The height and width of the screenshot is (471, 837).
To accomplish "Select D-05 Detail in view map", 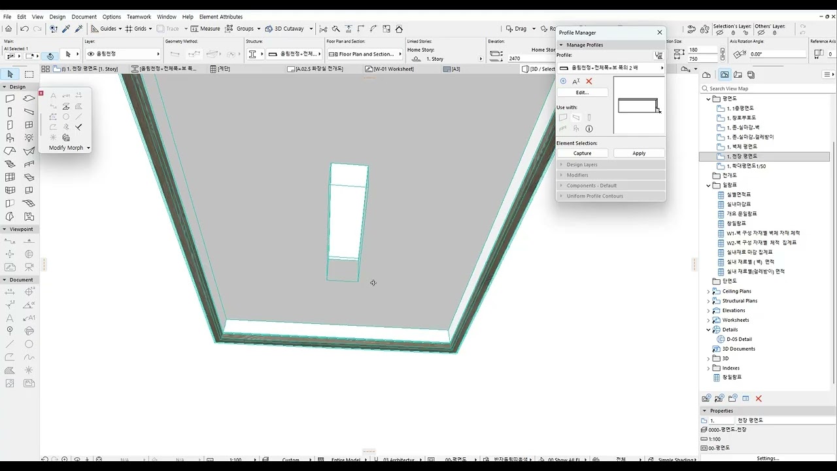I will click(x=739, y=340).
